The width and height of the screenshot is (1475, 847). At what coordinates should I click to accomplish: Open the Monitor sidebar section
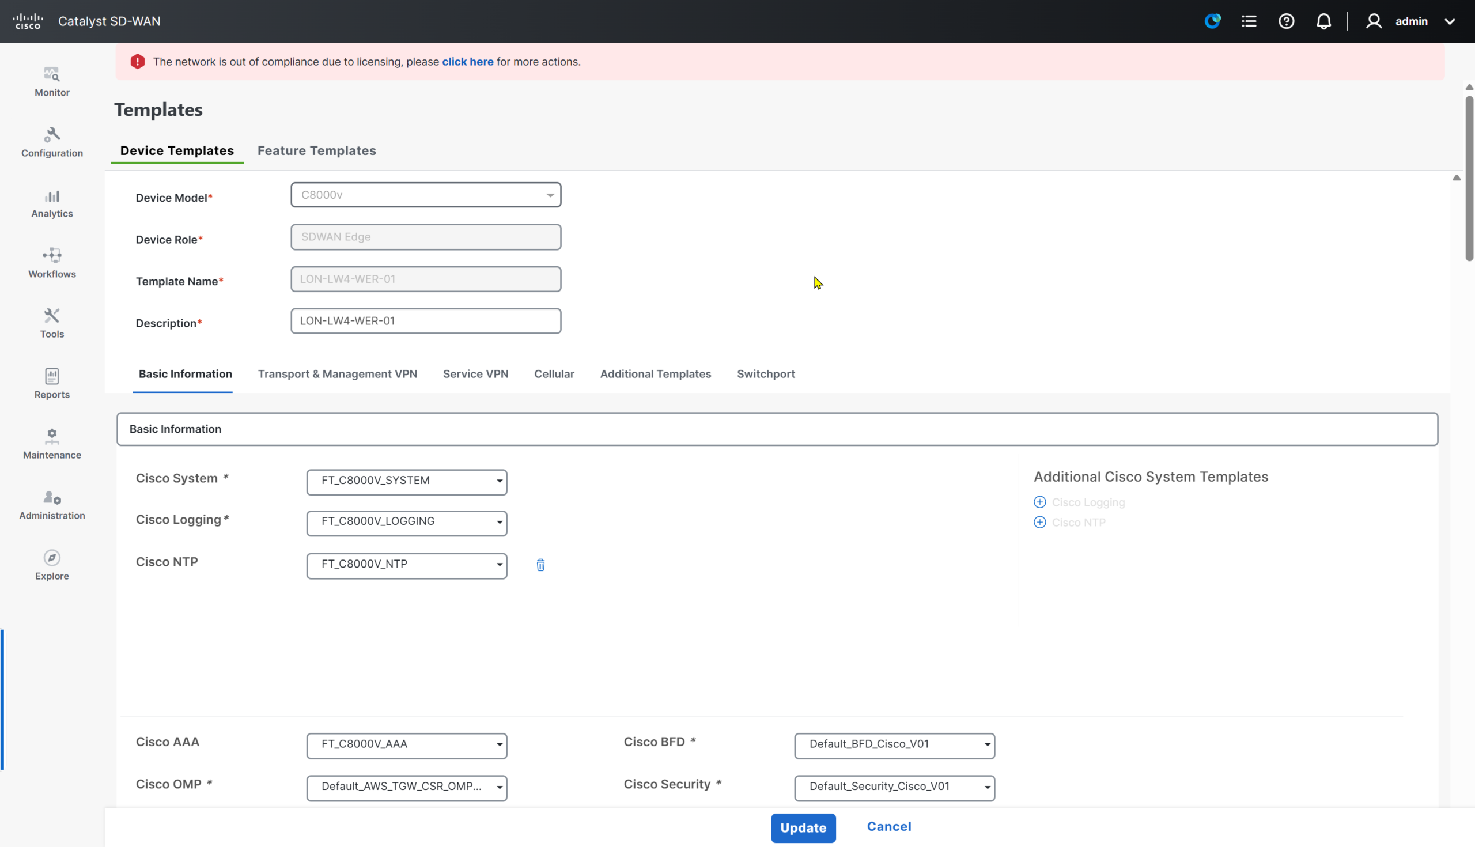pos(52,82)
